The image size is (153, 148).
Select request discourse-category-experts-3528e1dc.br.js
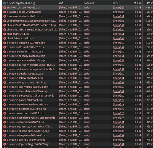pos(31,65)
